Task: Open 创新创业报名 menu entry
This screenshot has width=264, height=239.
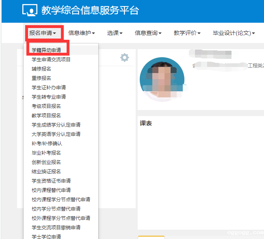Action: click(46, 162)
